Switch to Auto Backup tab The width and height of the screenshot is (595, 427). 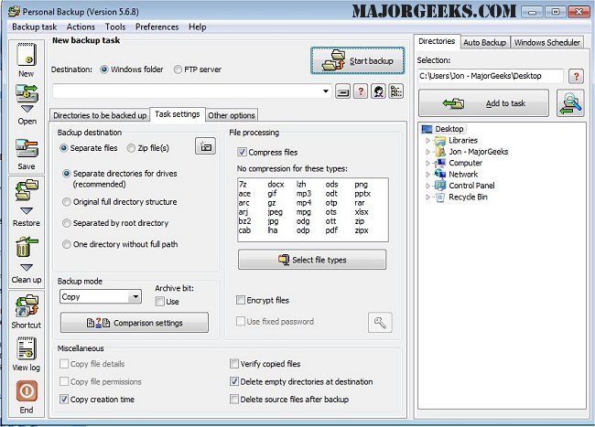click(484, 43)
